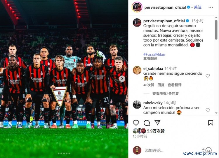Show translation of post caption
This screenshot has width=219, height=158.
point(150,58)
